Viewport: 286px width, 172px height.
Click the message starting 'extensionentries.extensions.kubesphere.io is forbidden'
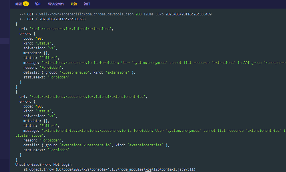tap(164, 131)
